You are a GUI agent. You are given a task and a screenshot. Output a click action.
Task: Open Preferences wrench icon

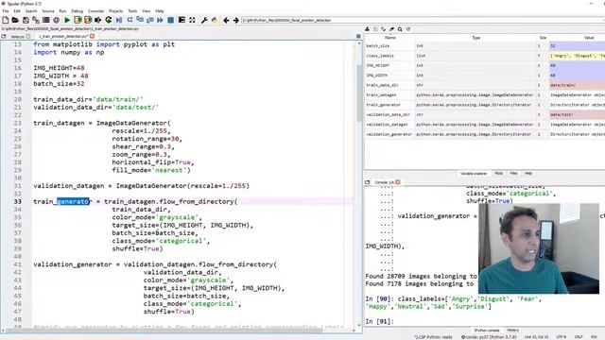204,20
